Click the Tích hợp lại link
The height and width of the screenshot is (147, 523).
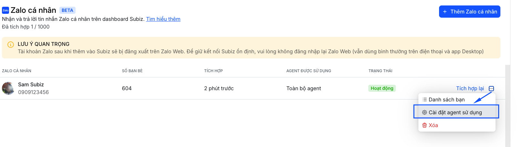click(x=470, y=88)
